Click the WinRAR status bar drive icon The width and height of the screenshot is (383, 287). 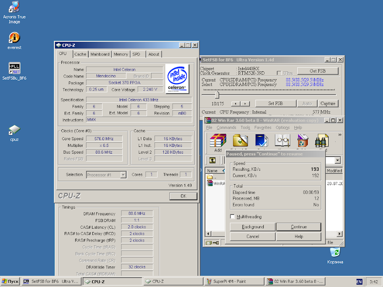pos(209,243)
